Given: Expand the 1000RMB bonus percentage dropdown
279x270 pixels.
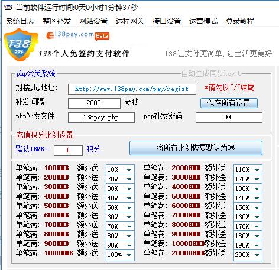Looking at the screenshot, I should pos(120,255).
